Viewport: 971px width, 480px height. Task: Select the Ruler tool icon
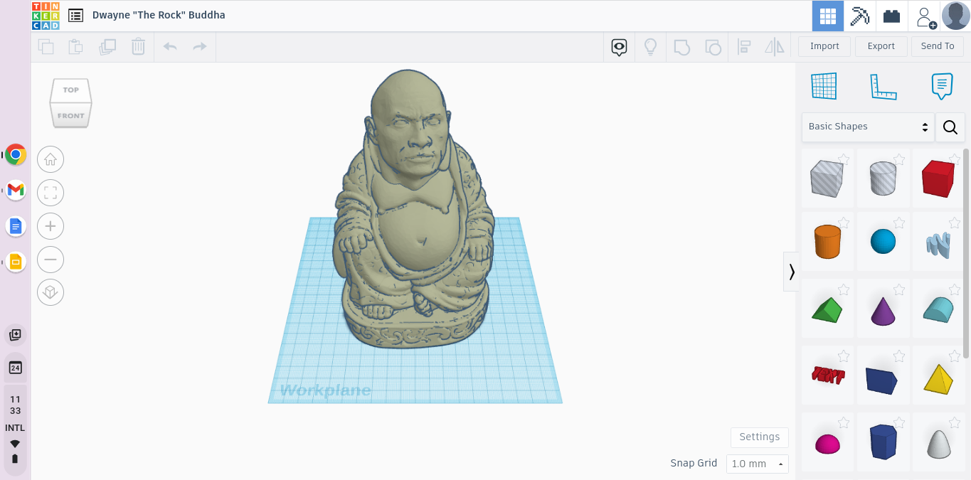[883, 86]
